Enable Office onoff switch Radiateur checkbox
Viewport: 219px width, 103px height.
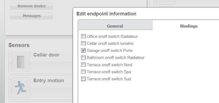[x=83, y=36]
